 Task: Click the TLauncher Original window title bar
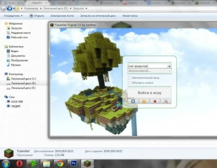click(x=133, y=25)
